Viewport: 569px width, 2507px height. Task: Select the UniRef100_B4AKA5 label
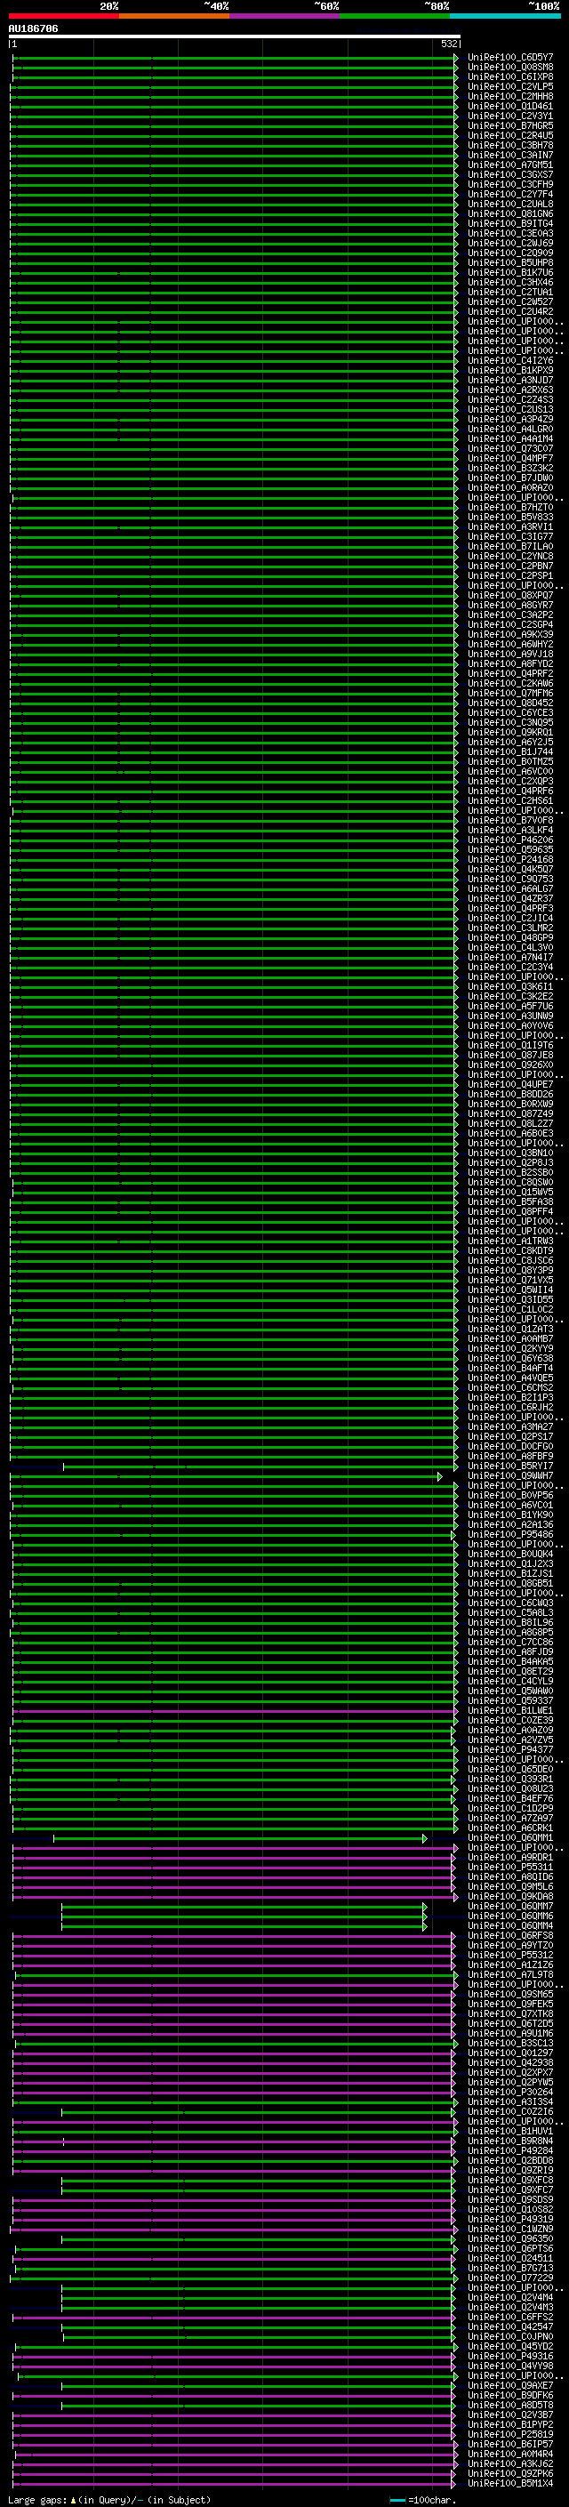[x=510, y=1661]
